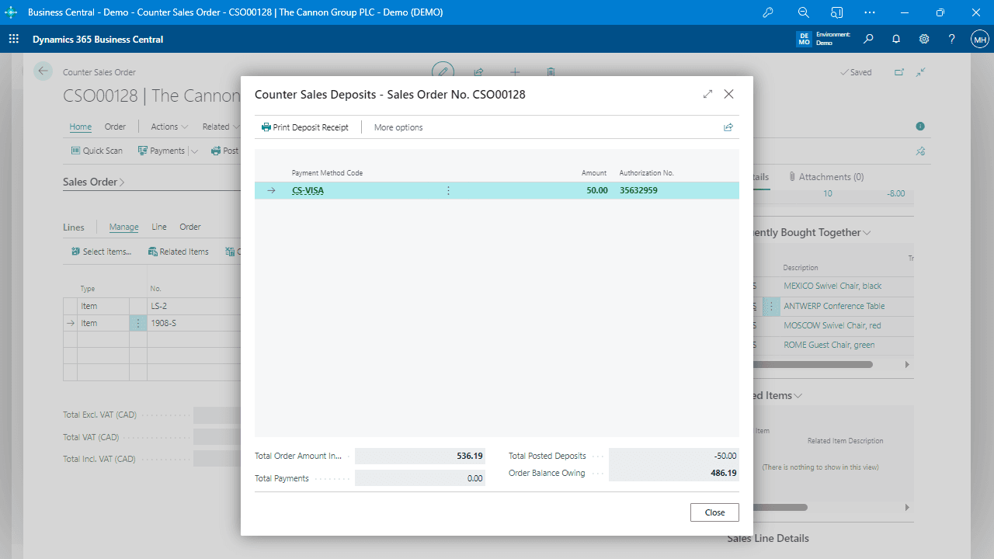
Task: Click the Authorization No. 35632959 field
Action: tap(638, 190)
